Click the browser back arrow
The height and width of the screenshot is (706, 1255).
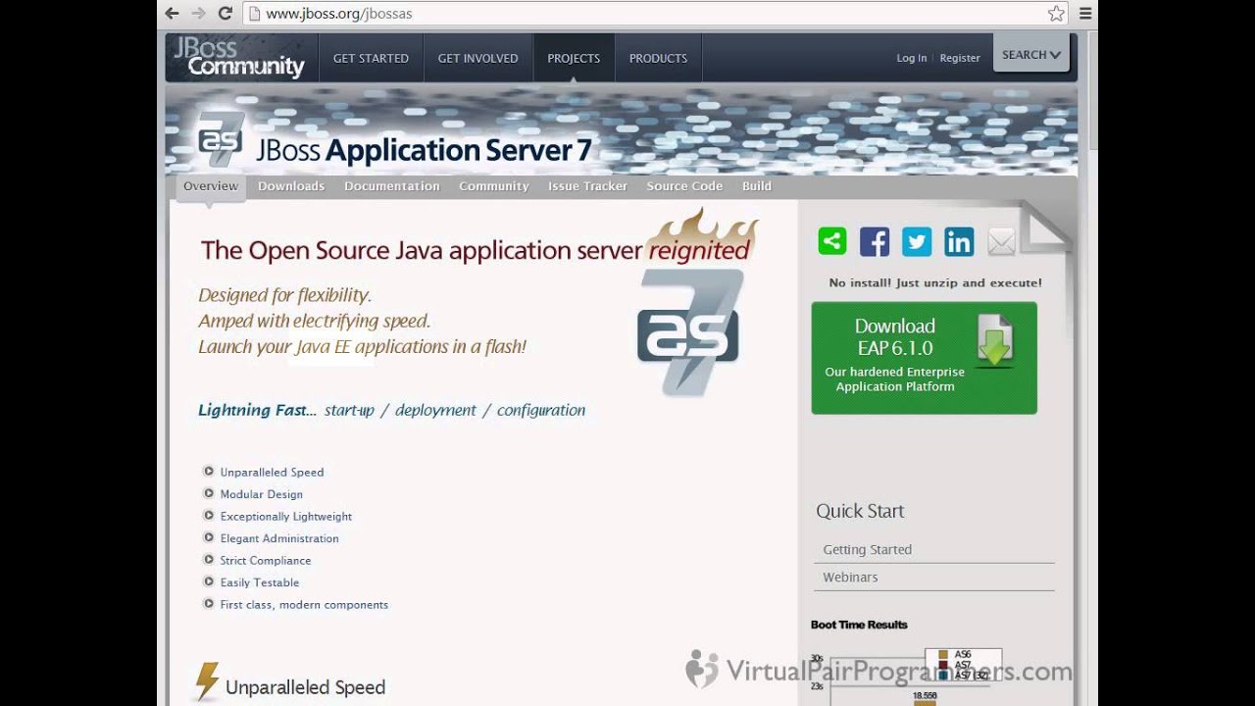coord(173,14)
